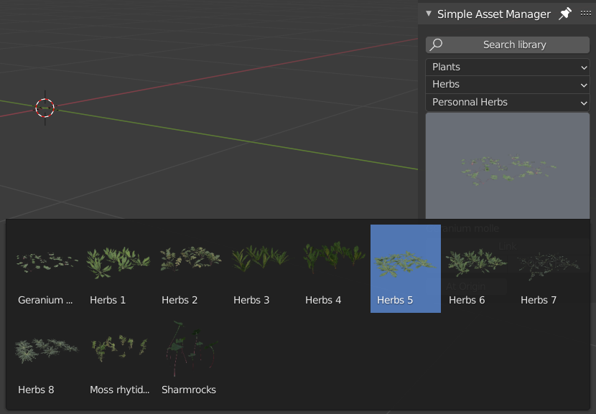
Task: Collapse the Simple Asset Manager panel
Action: [x=429, y=14]
